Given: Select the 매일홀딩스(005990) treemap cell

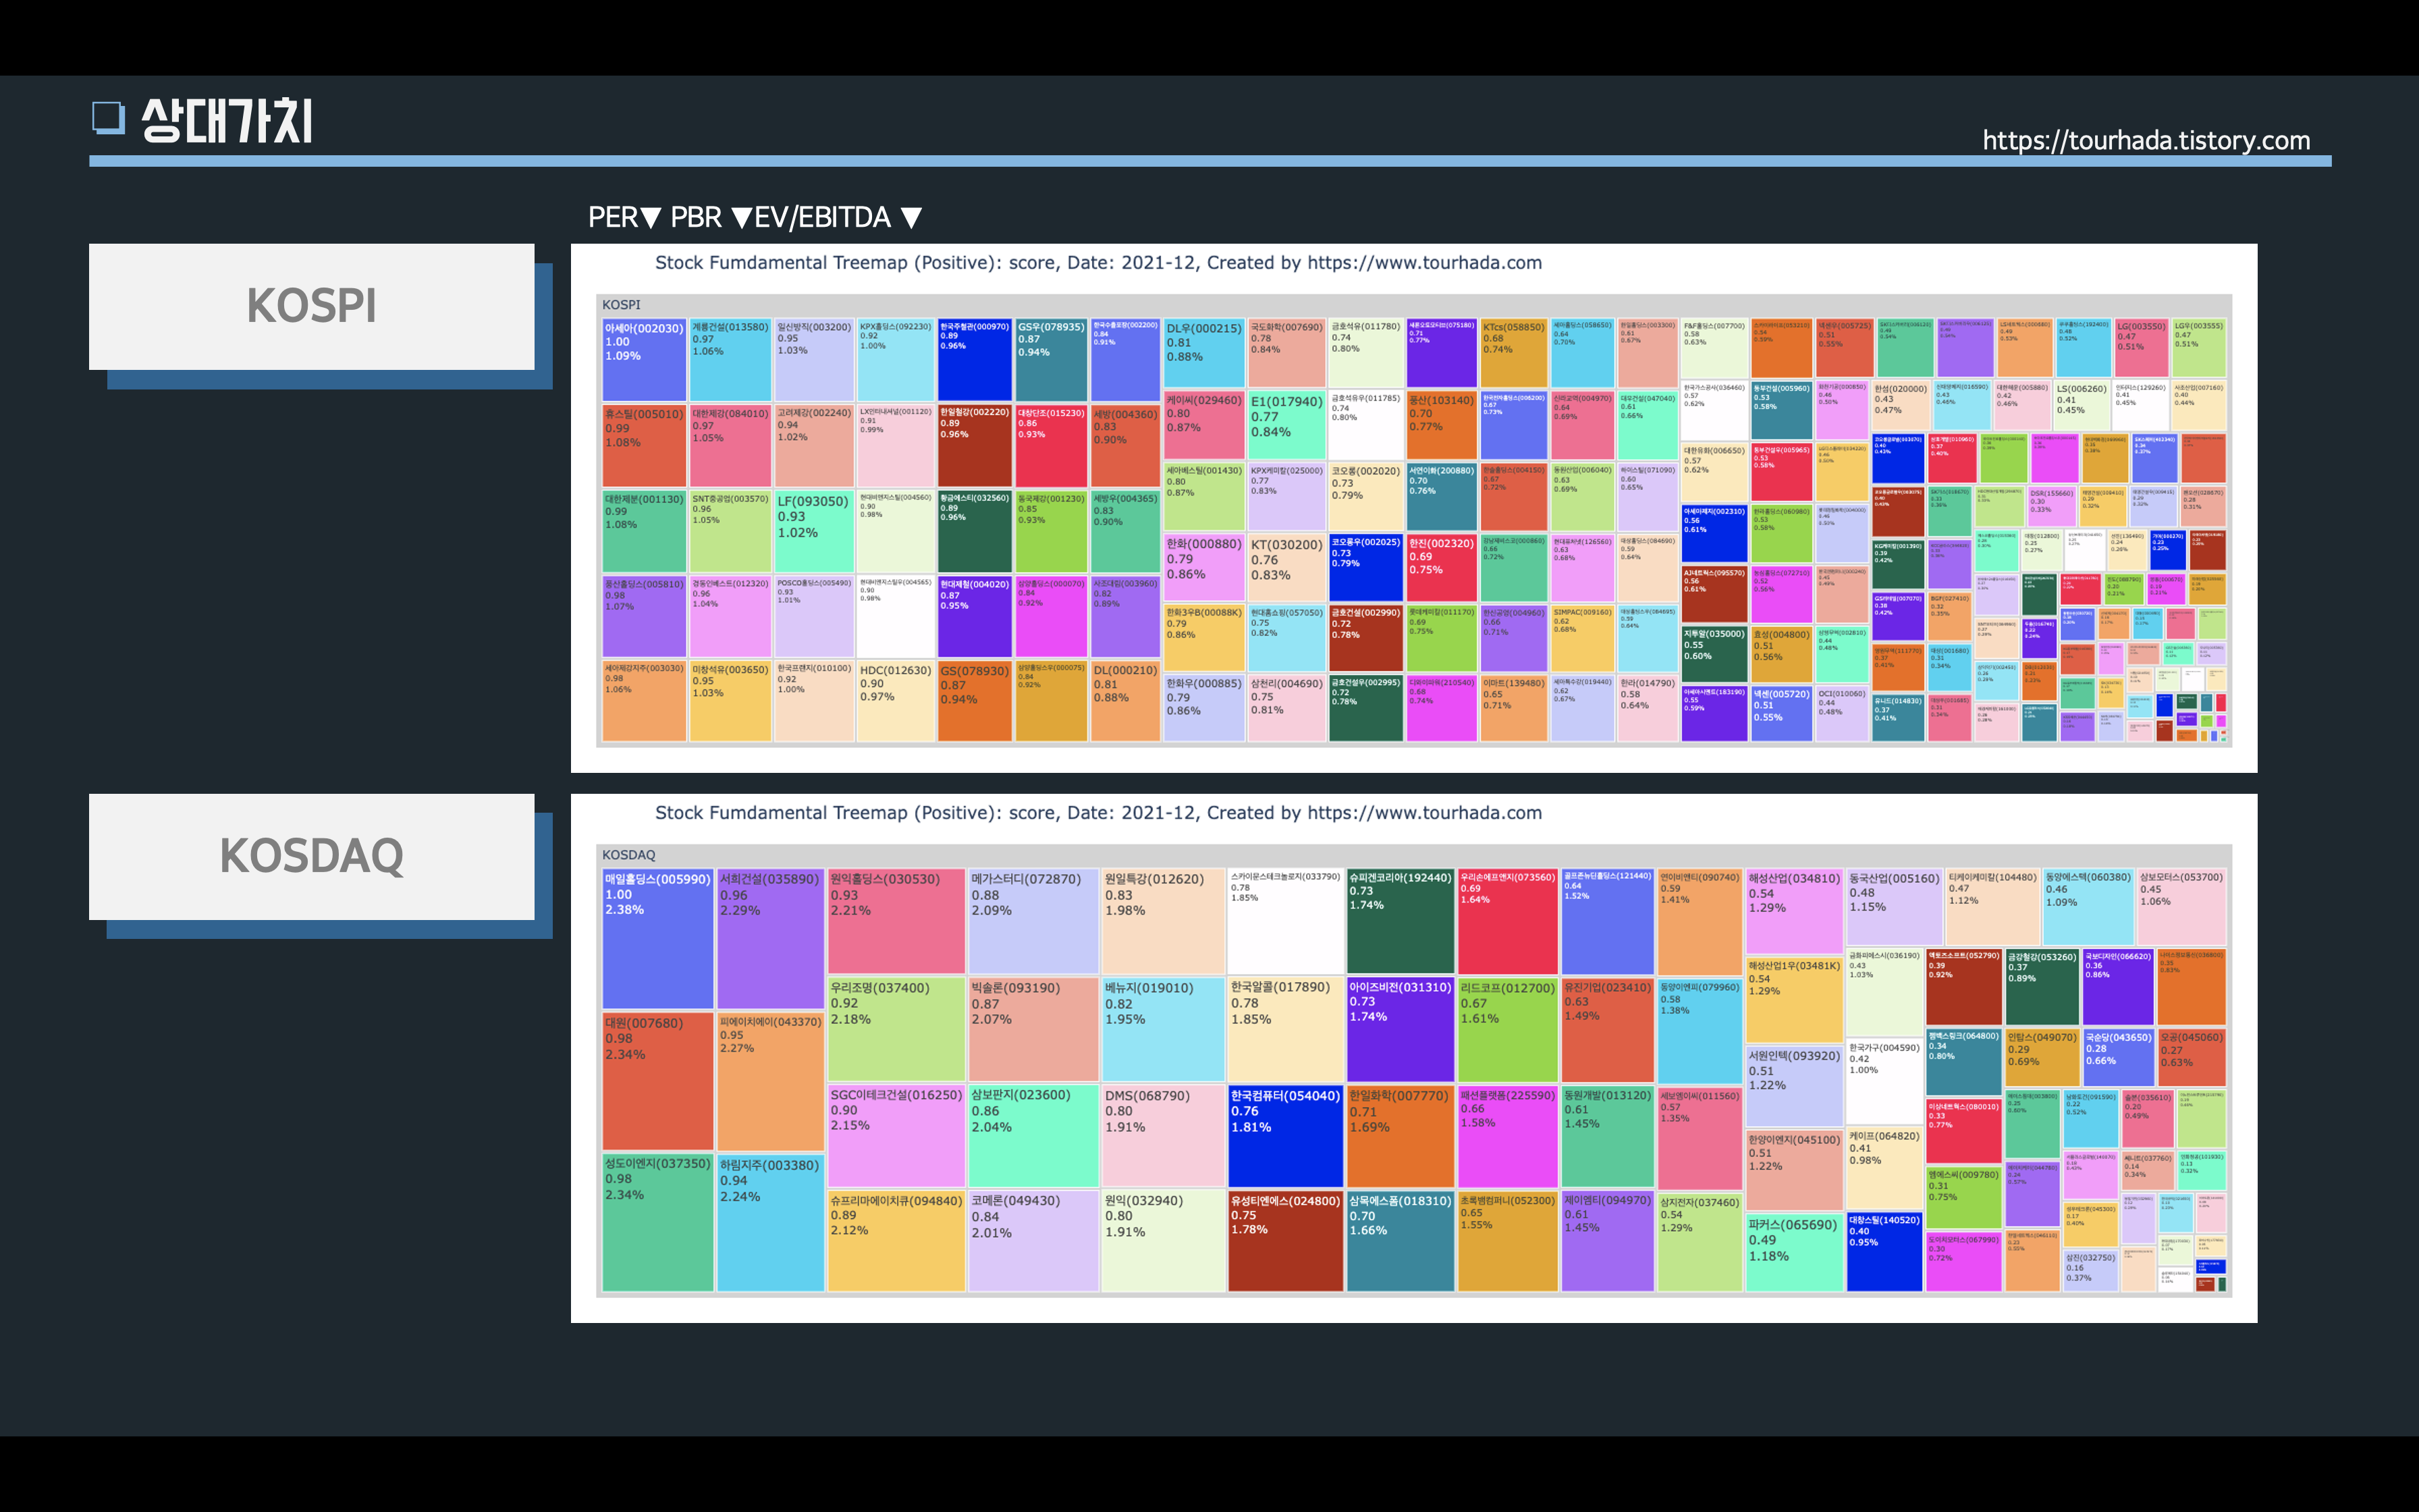Looking at the screenshot, I should (x=657, y=938).
